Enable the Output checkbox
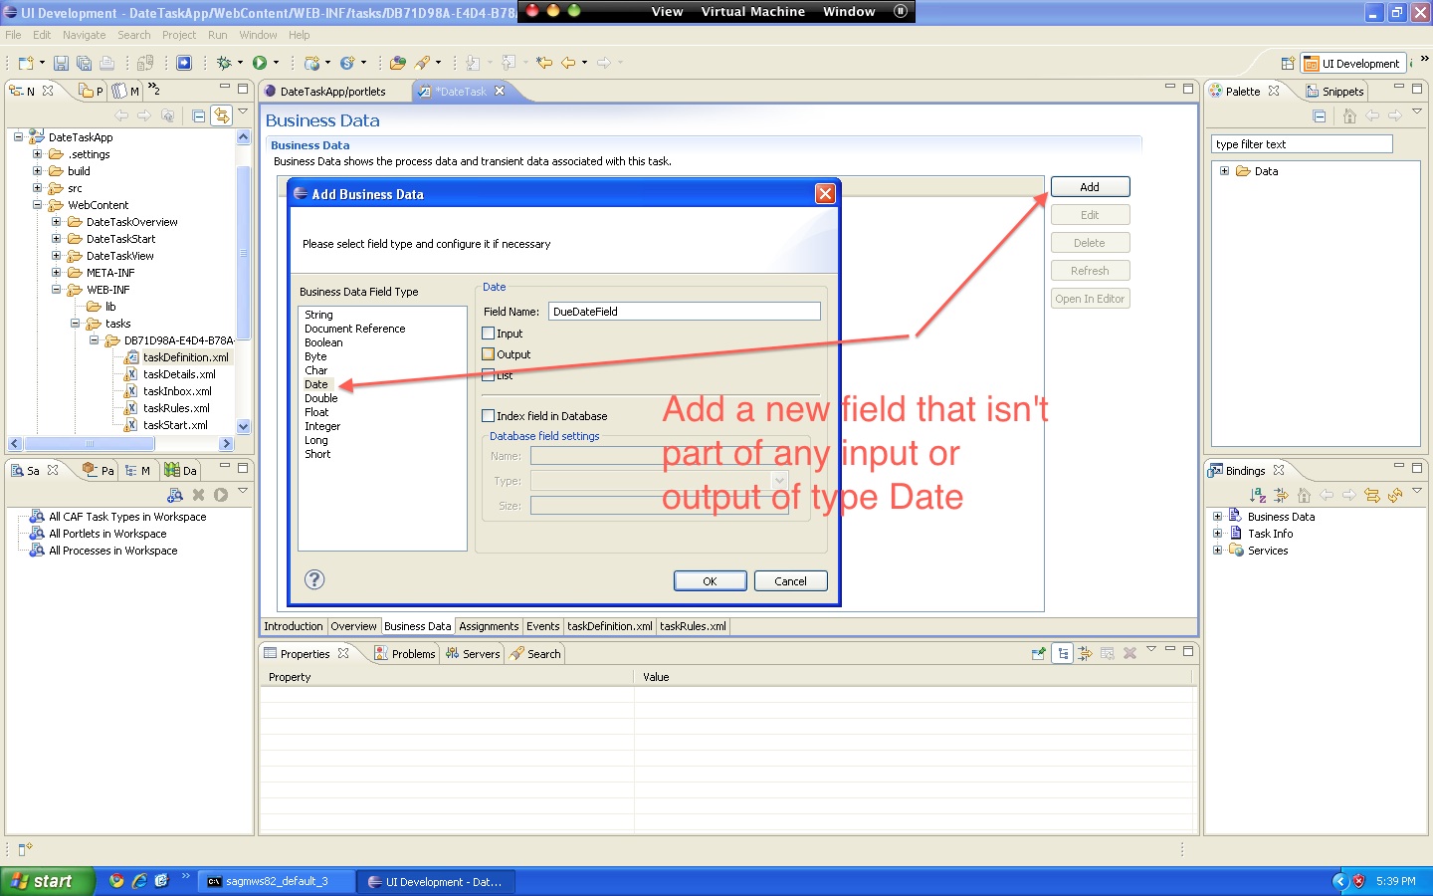 click(489, 354)
